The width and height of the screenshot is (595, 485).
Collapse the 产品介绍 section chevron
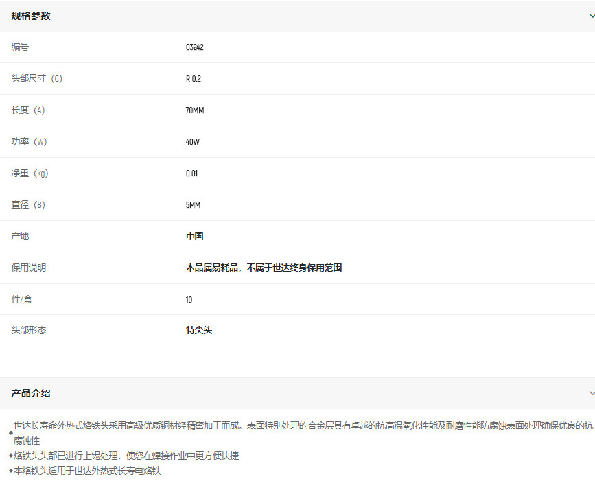pyautogui.click(x=591, y=393)
